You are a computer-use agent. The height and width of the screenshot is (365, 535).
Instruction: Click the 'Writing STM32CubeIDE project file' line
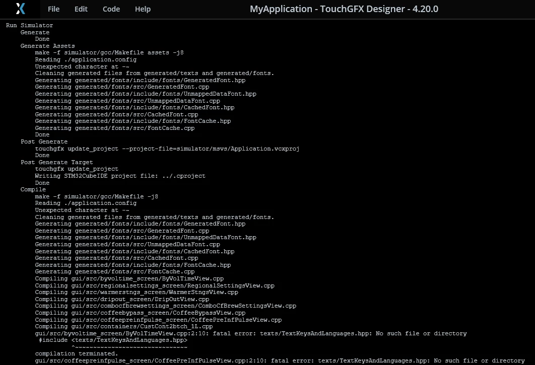[120, 176]
